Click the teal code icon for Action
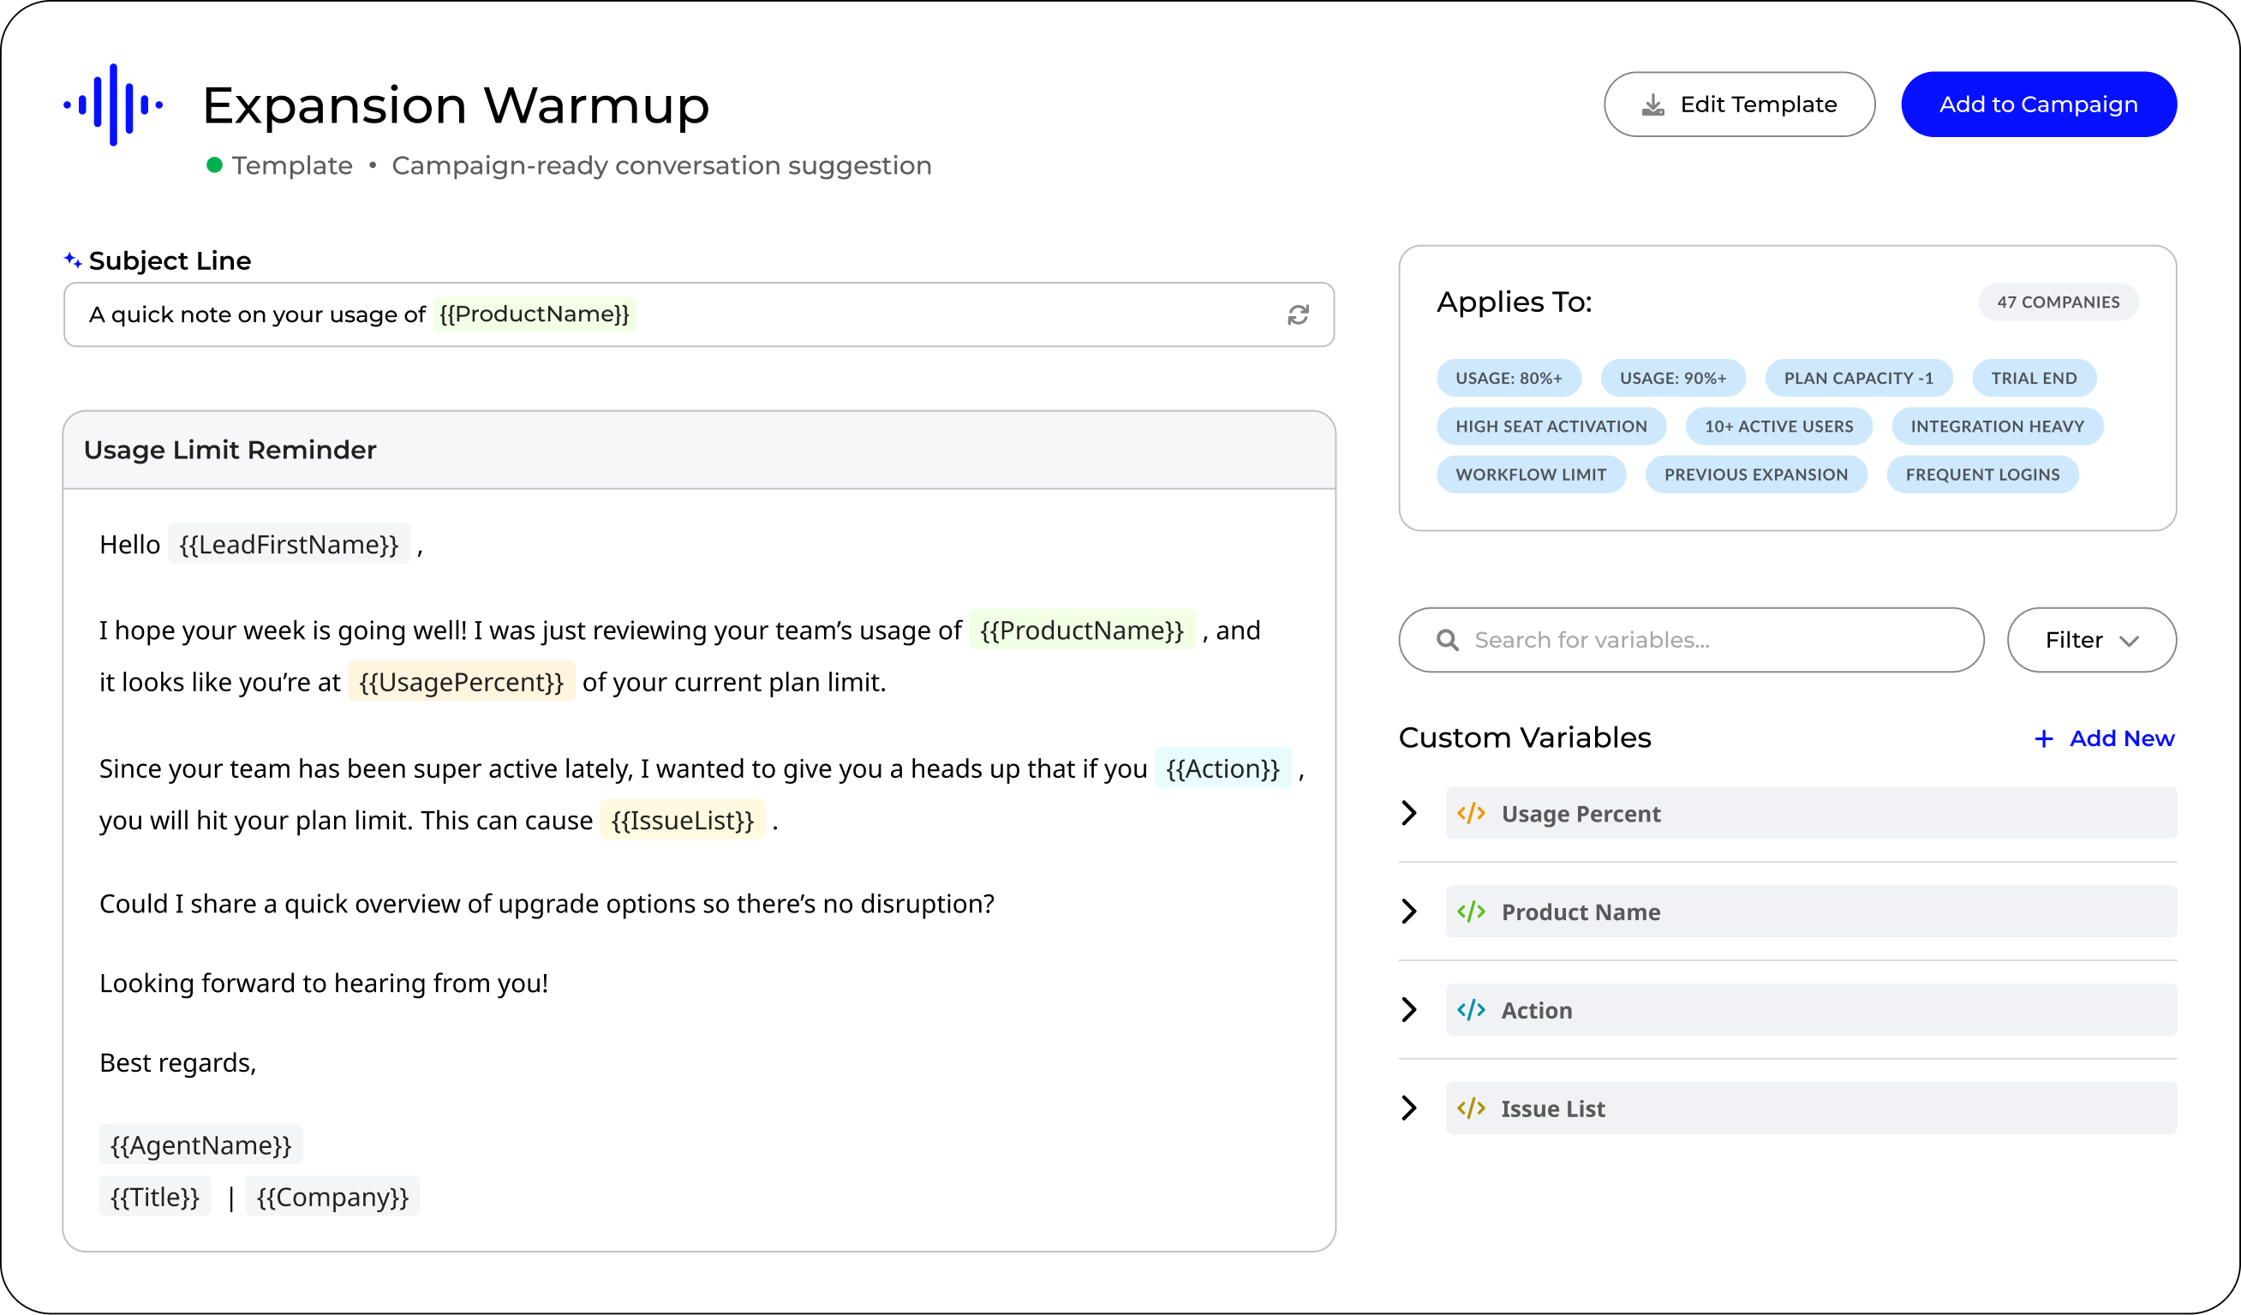2241x1315 pixels. click(x=1471, y=1010)
